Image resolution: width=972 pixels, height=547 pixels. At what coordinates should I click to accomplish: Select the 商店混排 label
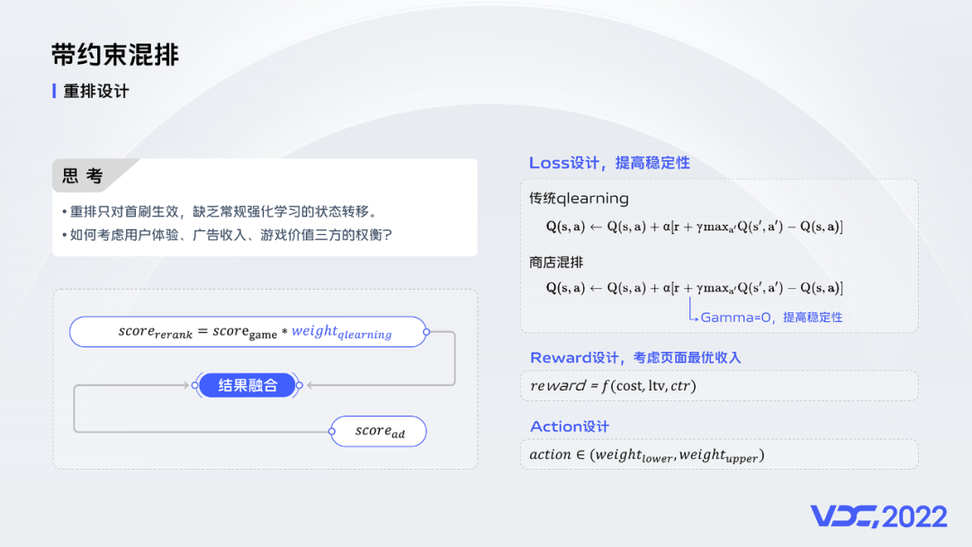pos(556,263)
